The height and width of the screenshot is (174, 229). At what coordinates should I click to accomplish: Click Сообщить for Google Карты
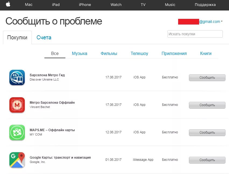coord(207,160)
